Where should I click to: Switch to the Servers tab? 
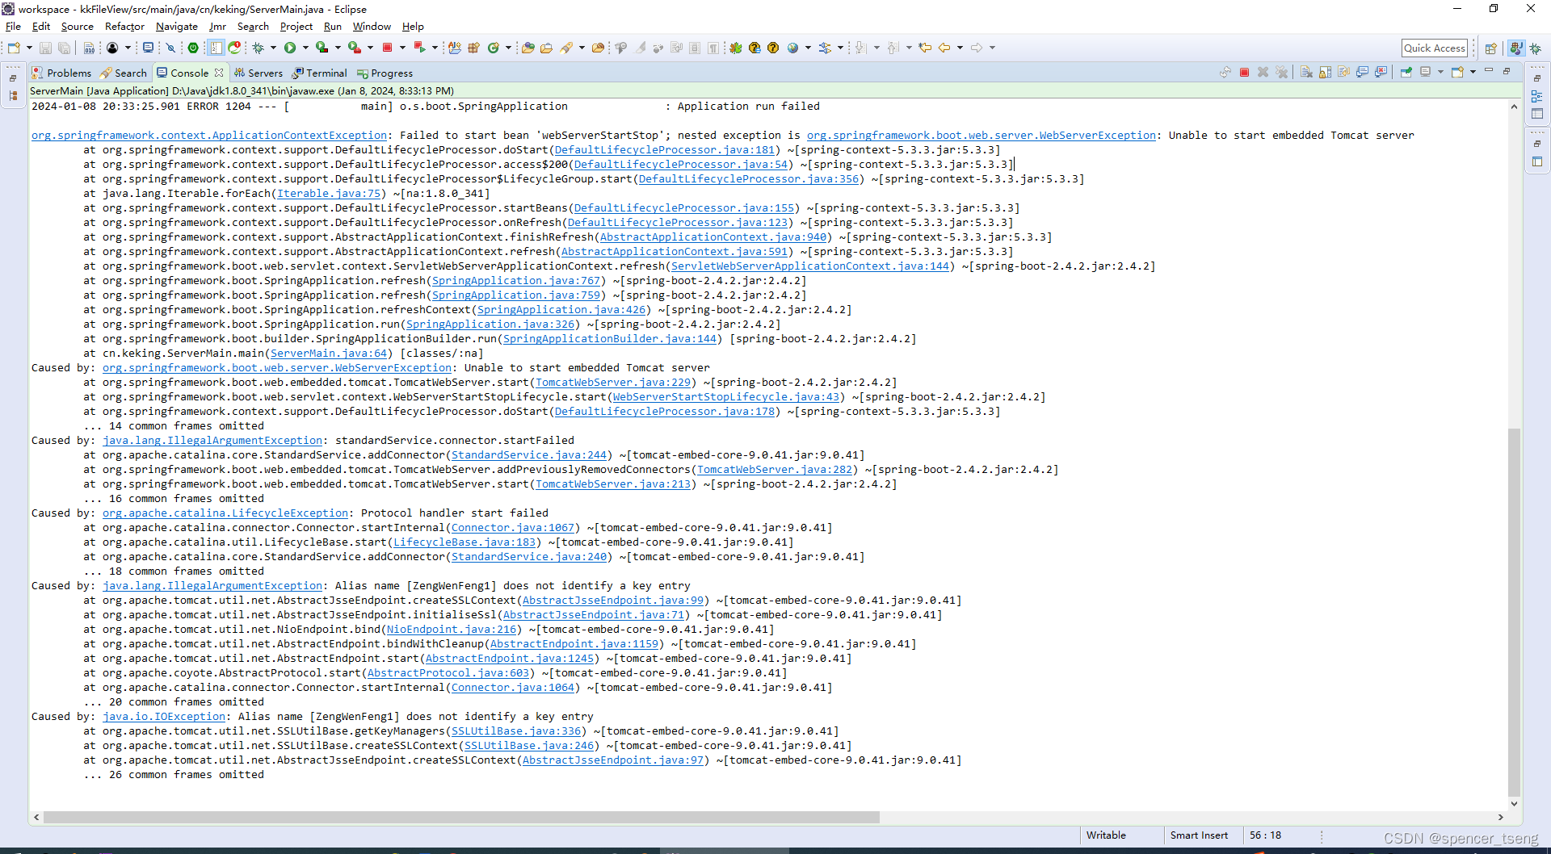258,73
